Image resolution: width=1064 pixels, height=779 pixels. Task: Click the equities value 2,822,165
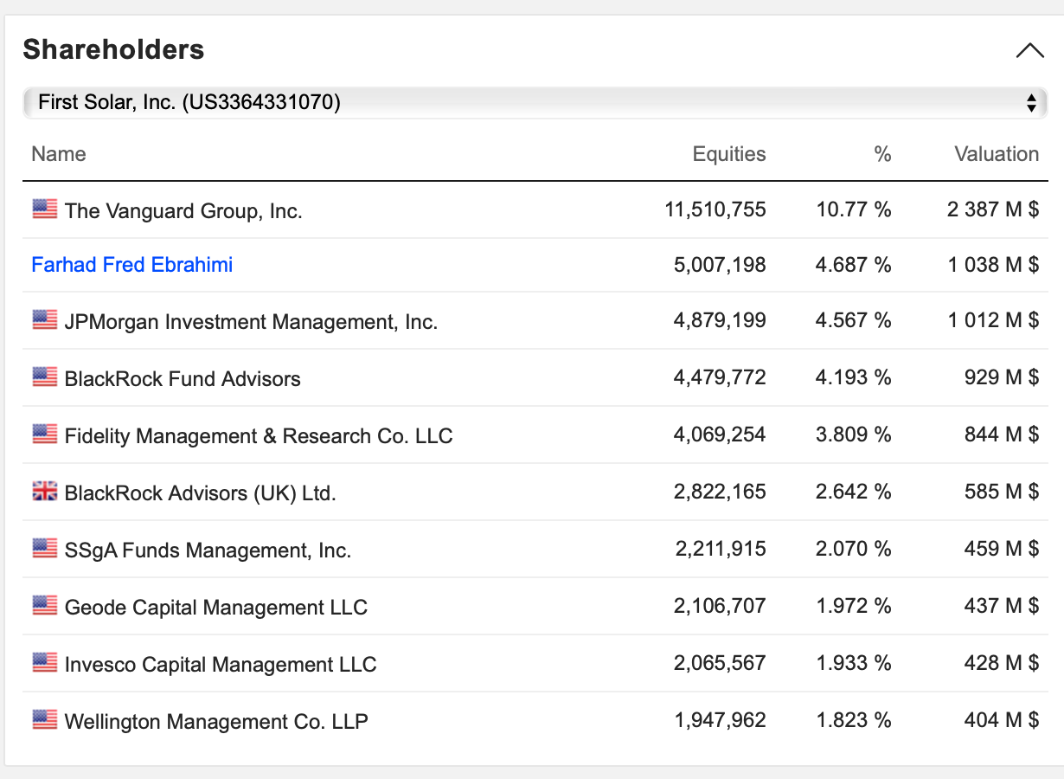(x=720, y=492)
